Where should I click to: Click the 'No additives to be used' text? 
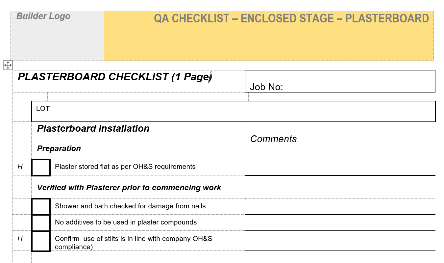[x=126, y=222]
